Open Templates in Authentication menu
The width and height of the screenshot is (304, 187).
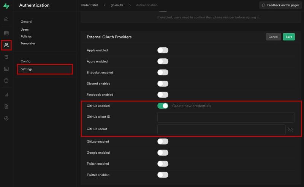click(x=28, y=43)
